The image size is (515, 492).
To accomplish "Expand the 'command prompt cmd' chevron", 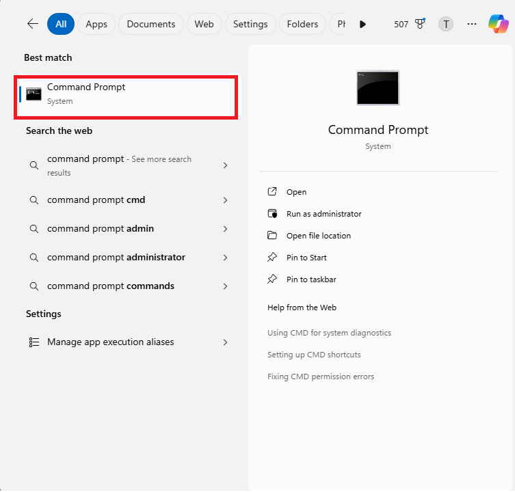I will point(225,200).
